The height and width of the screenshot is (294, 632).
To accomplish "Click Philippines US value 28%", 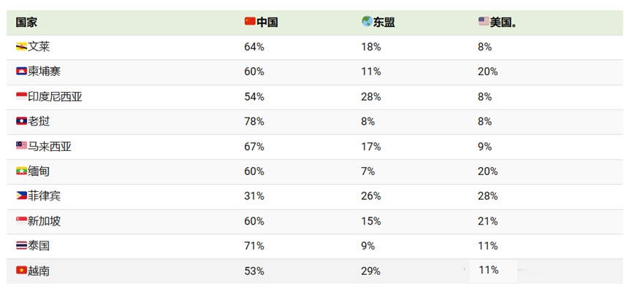I will tap(488, 196).
